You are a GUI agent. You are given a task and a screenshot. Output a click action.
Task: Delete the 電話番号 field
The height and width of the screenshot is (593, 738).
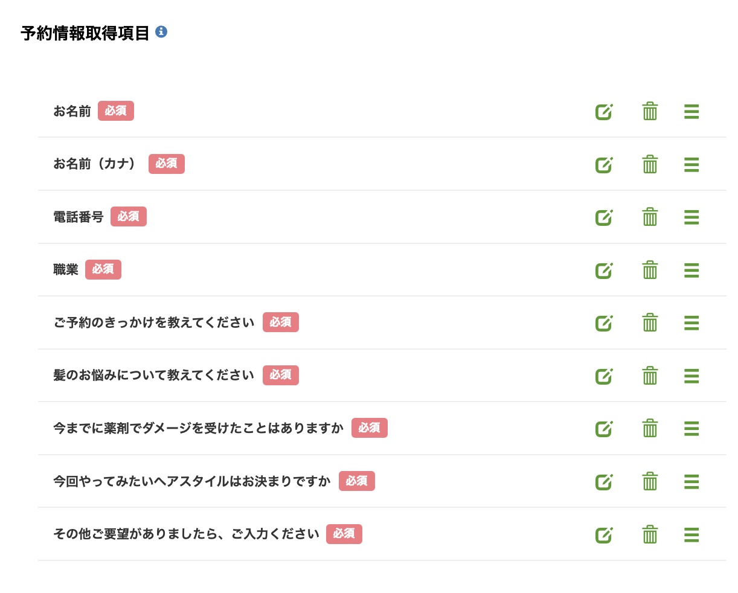649,217
